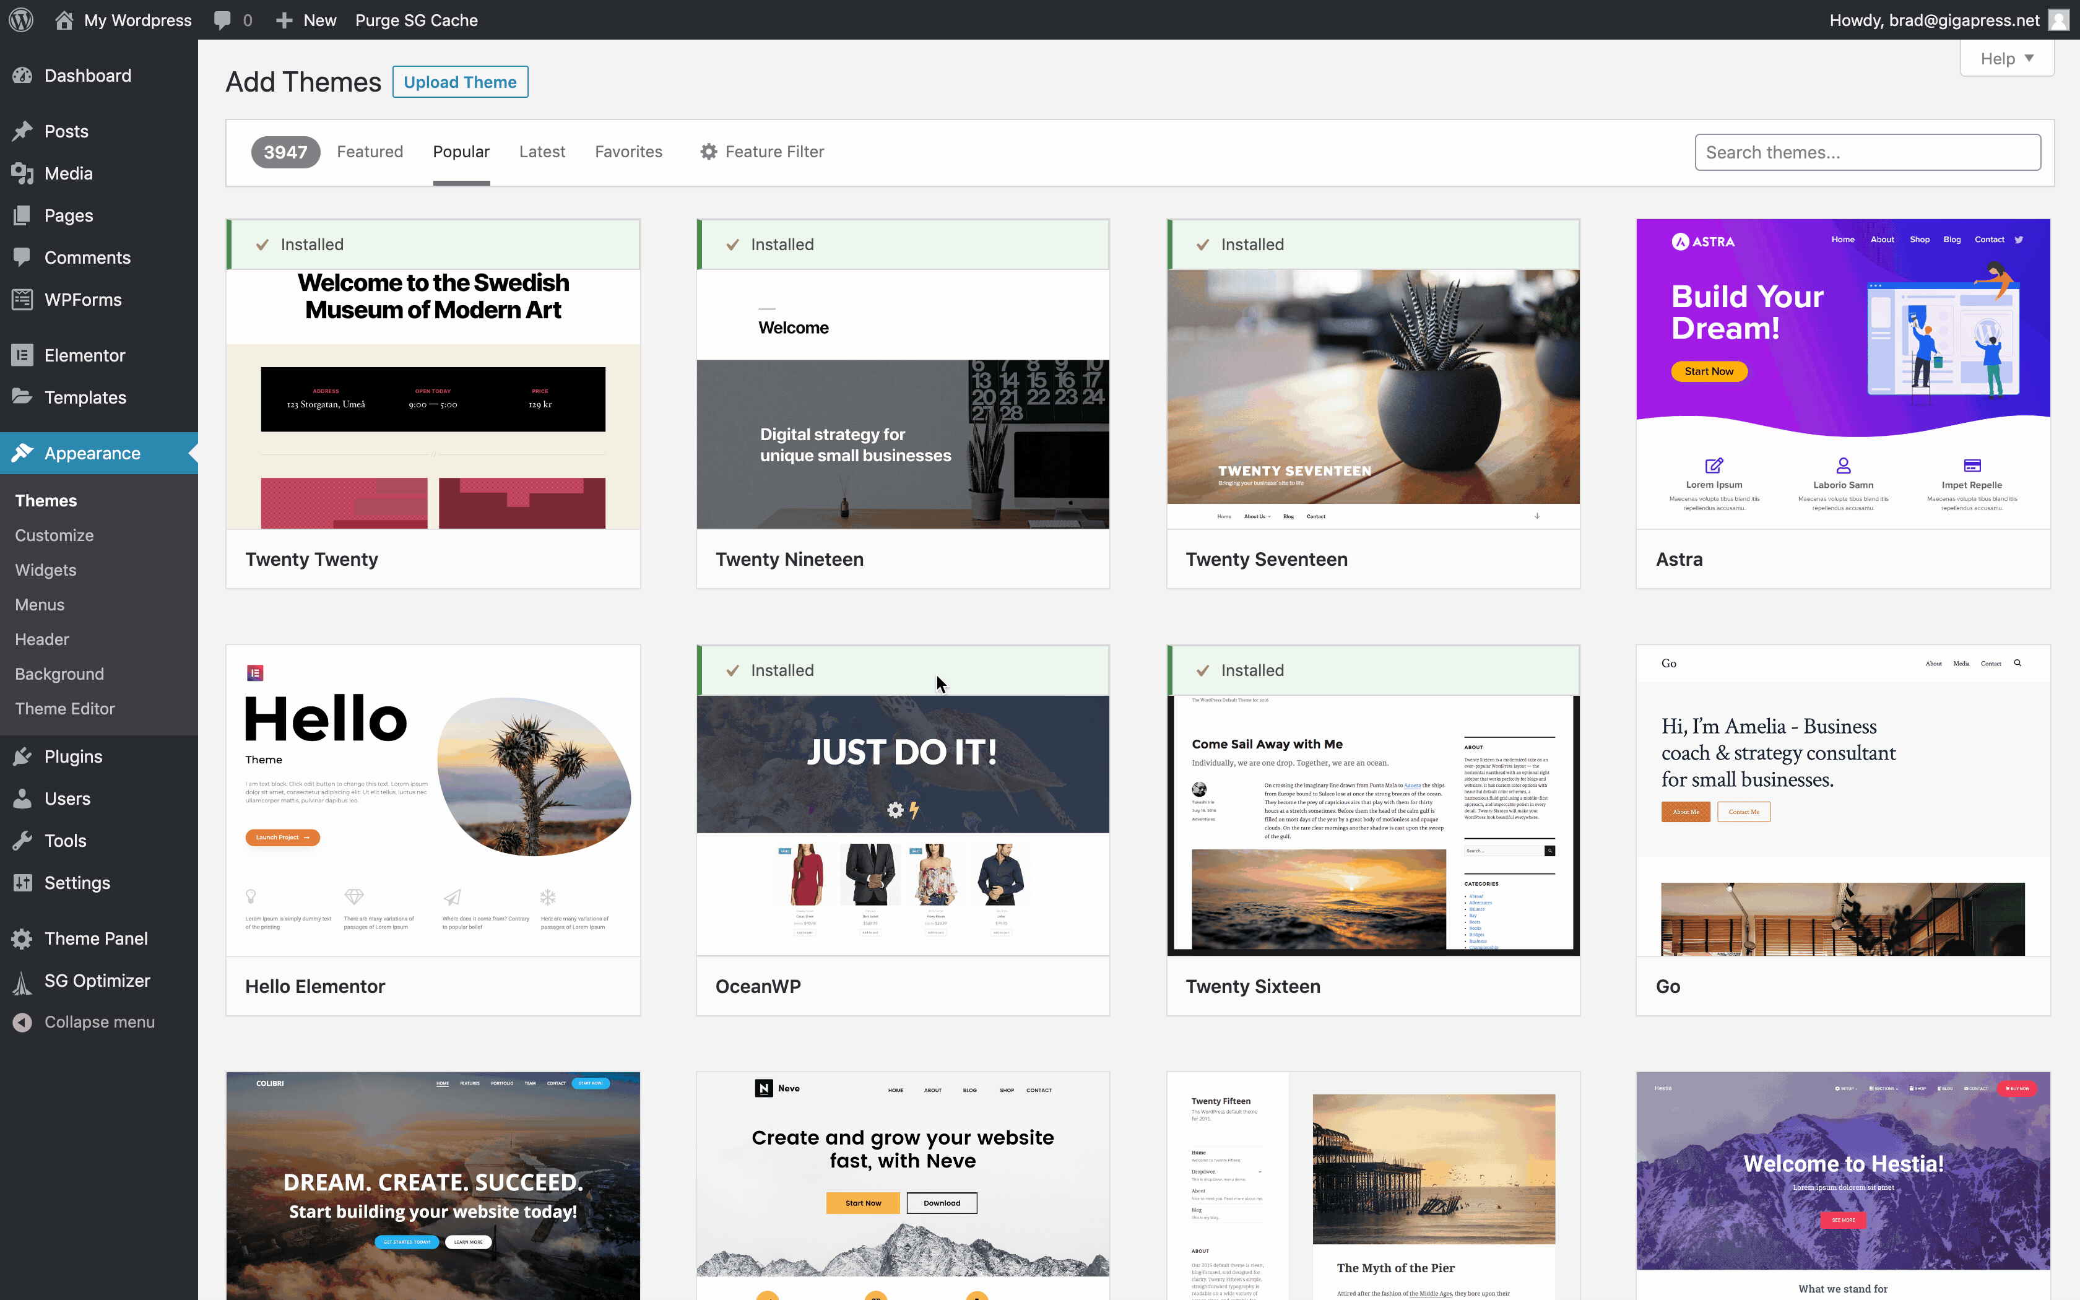Image resolution: width=2080 pixels, height=1300 pixels.
Task: Click the Comments bubble icon in sidebar
Action: pyautogui.click(x=22, y=257)
